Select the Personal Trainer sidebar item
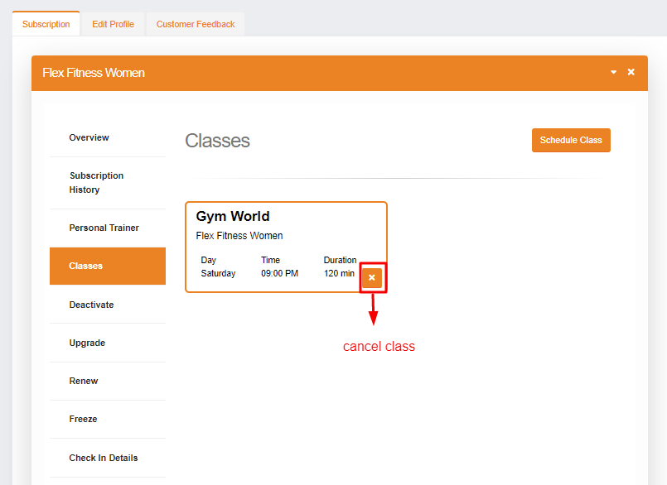The width and height of the screenshot is (667, 485). point(104,228)
